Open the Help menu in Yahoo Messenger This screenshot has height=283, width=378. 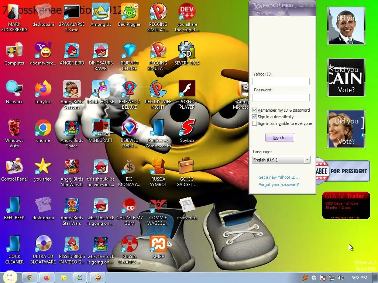point(281,13)
